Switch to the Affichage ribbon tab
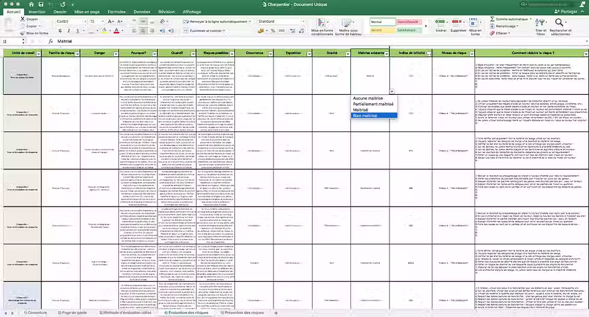Screen dimensions: 589x317 [x=192, y=11]
